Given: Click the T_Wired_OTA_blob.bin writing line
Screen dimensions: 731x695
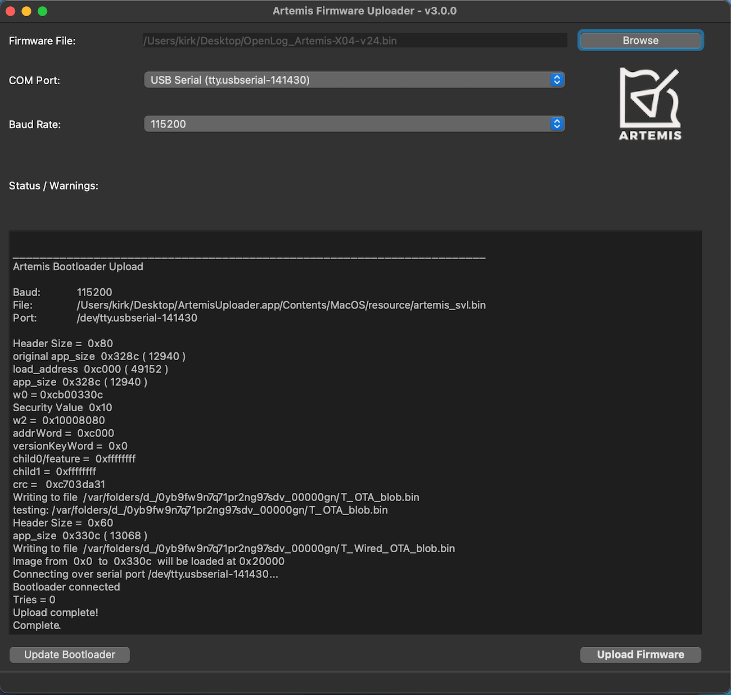Looking at the screenshot, I should click(x=234, y=548).
